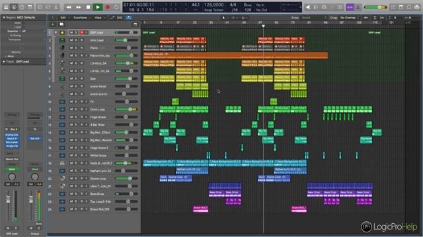Open the Mixer from control bar

[x=48, y=7]
